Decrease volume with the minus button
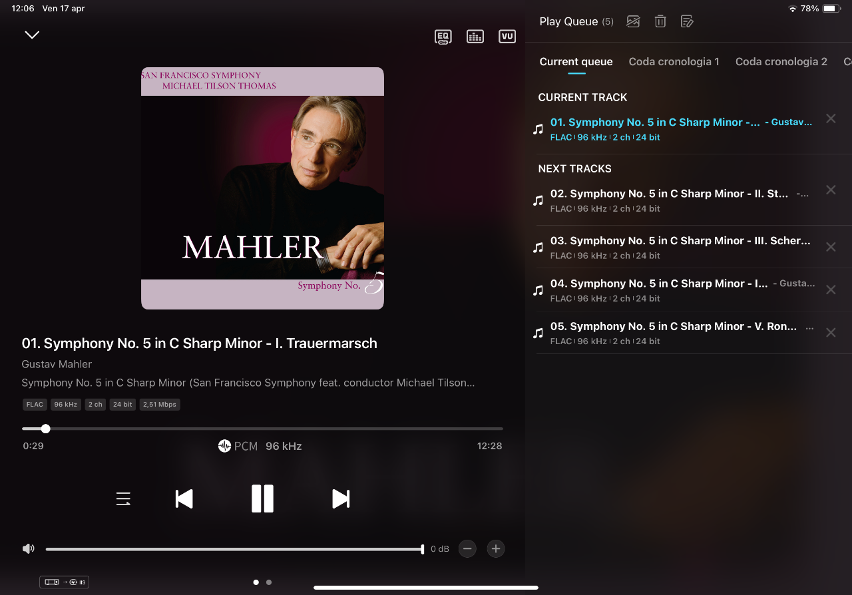This screenshot has width=852, height=595. (467, 549)
